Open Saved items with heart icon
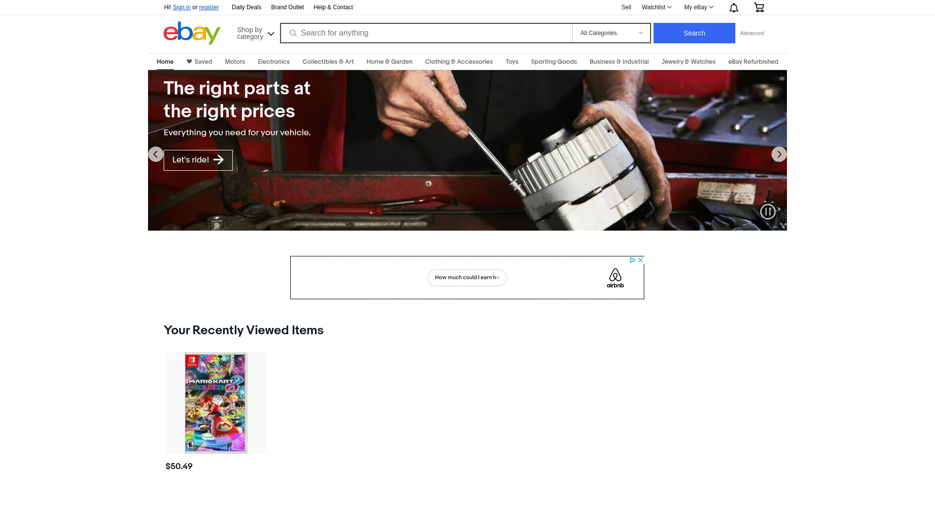 199,62
